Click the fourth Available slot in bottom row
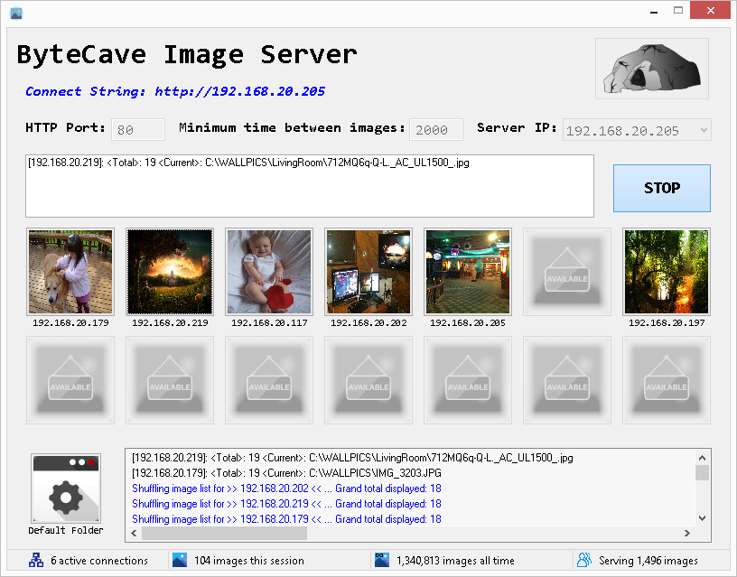 click(x=368, y=380)
